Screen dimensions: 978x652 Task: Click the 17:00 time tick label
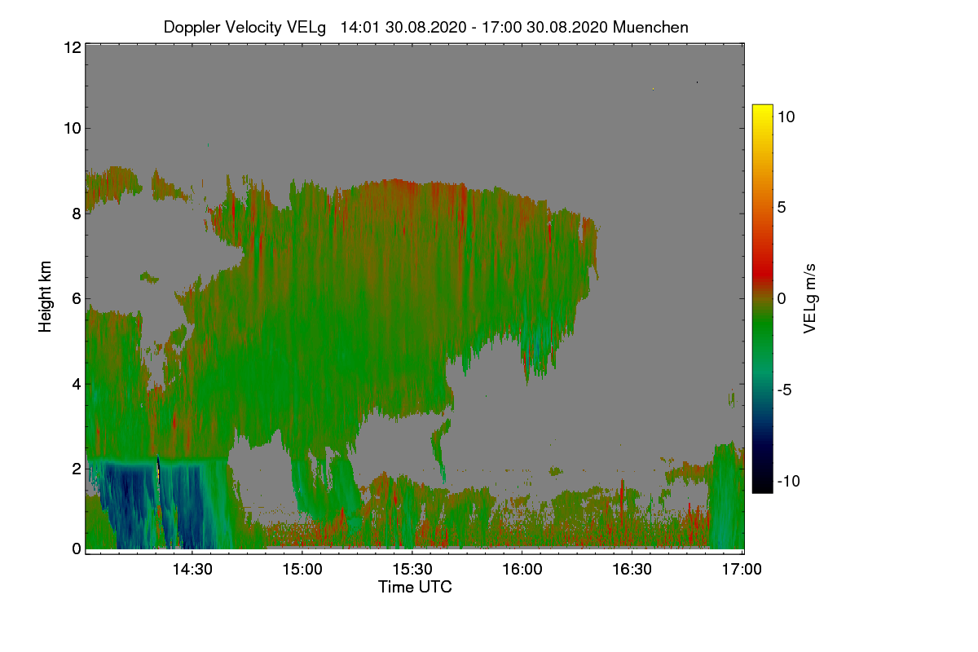(x=742, y=570)
